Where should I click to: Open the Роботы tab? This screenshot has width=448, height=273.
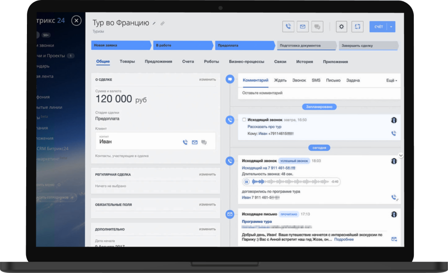pos(212,61)
